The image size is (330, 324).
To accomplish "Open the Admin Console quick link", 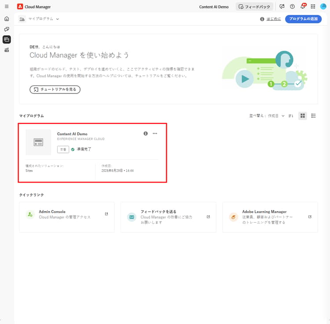I will (67, 217).
